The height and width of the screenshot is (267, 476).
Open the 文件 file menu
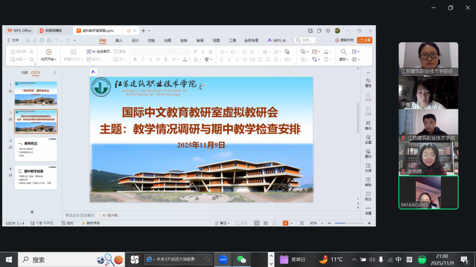pos(13,40)
